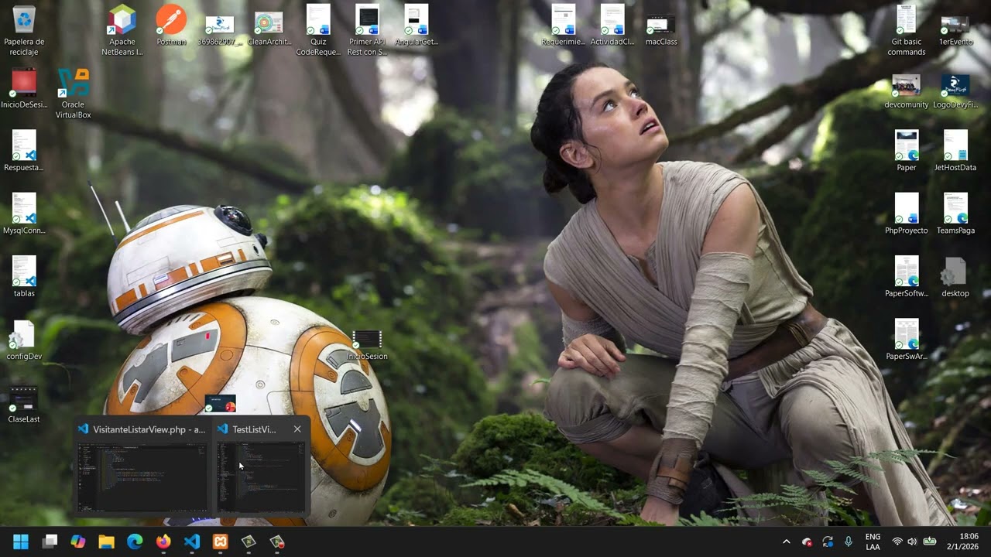Screen dimensions: 991x557
Task: Select the PhpProyecto file icon
Action: tap(907, 214)
